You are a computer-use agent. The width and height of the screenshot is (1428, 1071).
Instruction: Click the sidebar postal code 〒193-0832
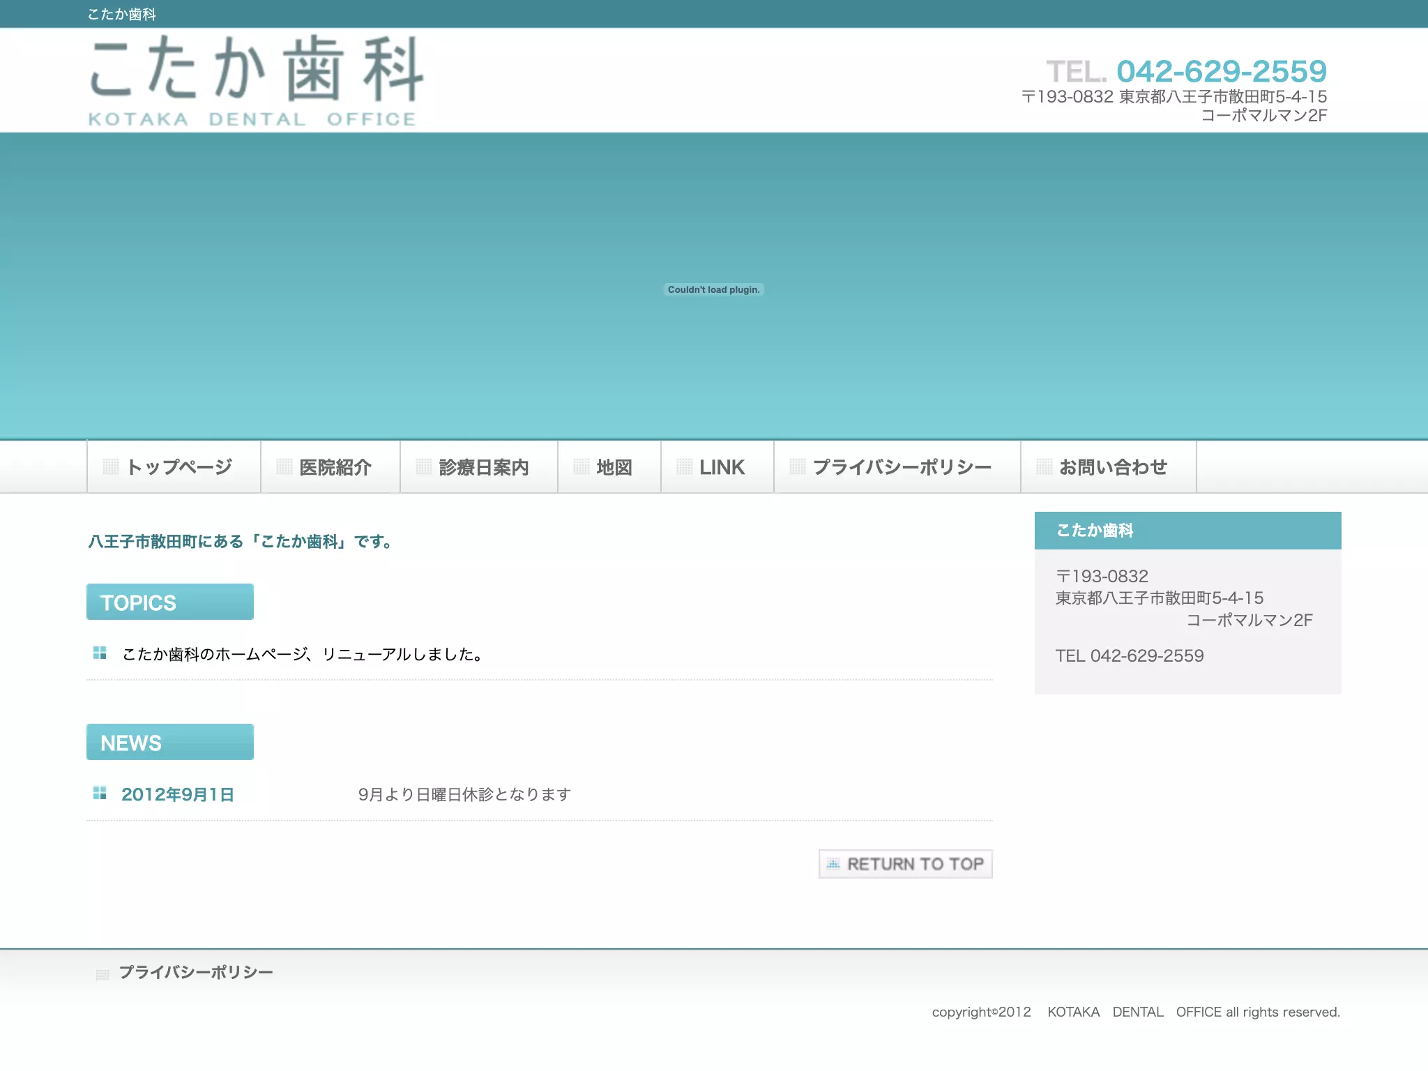[1102, 576]
